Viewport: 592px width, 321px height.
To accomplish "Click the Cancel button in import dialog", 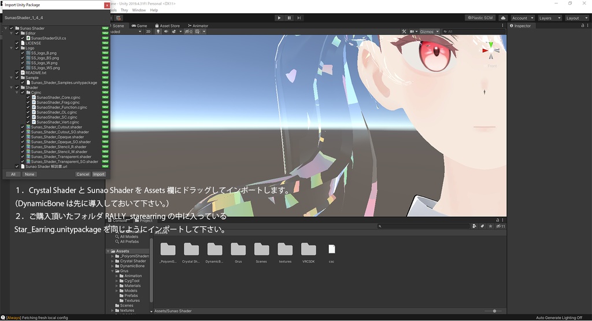I will 82,174.
